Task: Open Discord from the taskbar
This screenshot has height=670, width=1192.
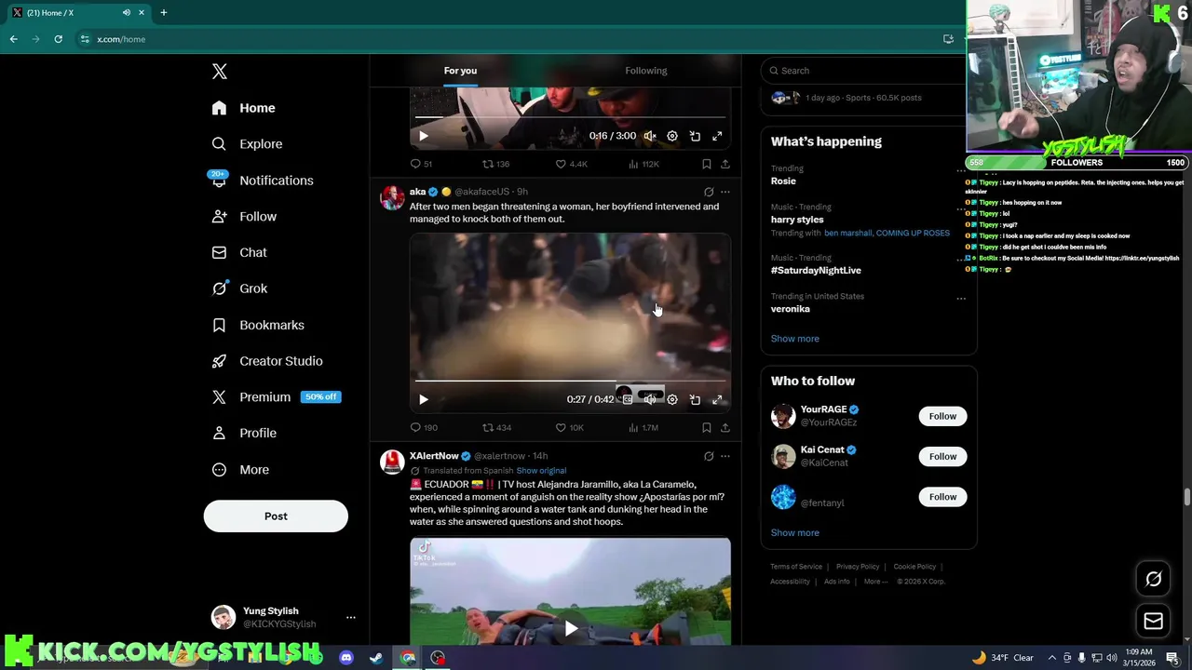Action: point(346,658)
